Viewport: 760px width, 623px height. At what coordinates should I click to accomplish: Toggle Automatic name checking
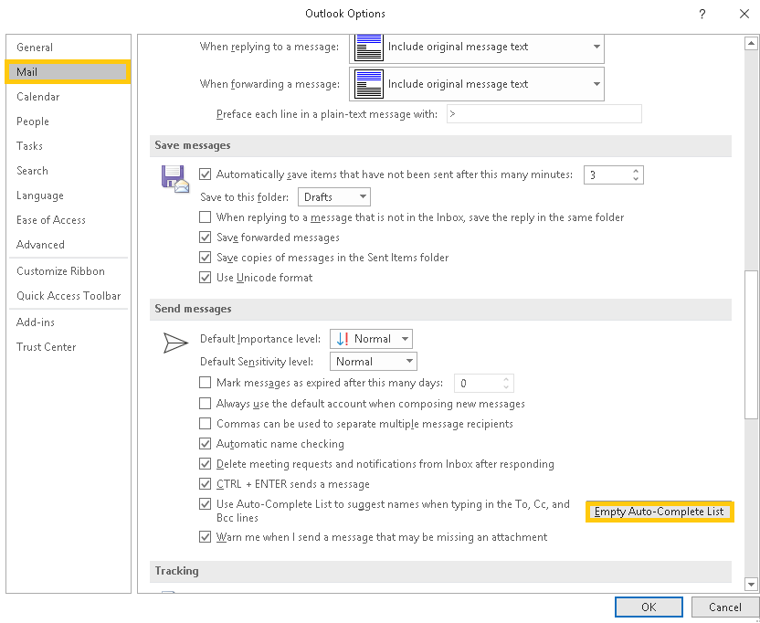(205, 444)
